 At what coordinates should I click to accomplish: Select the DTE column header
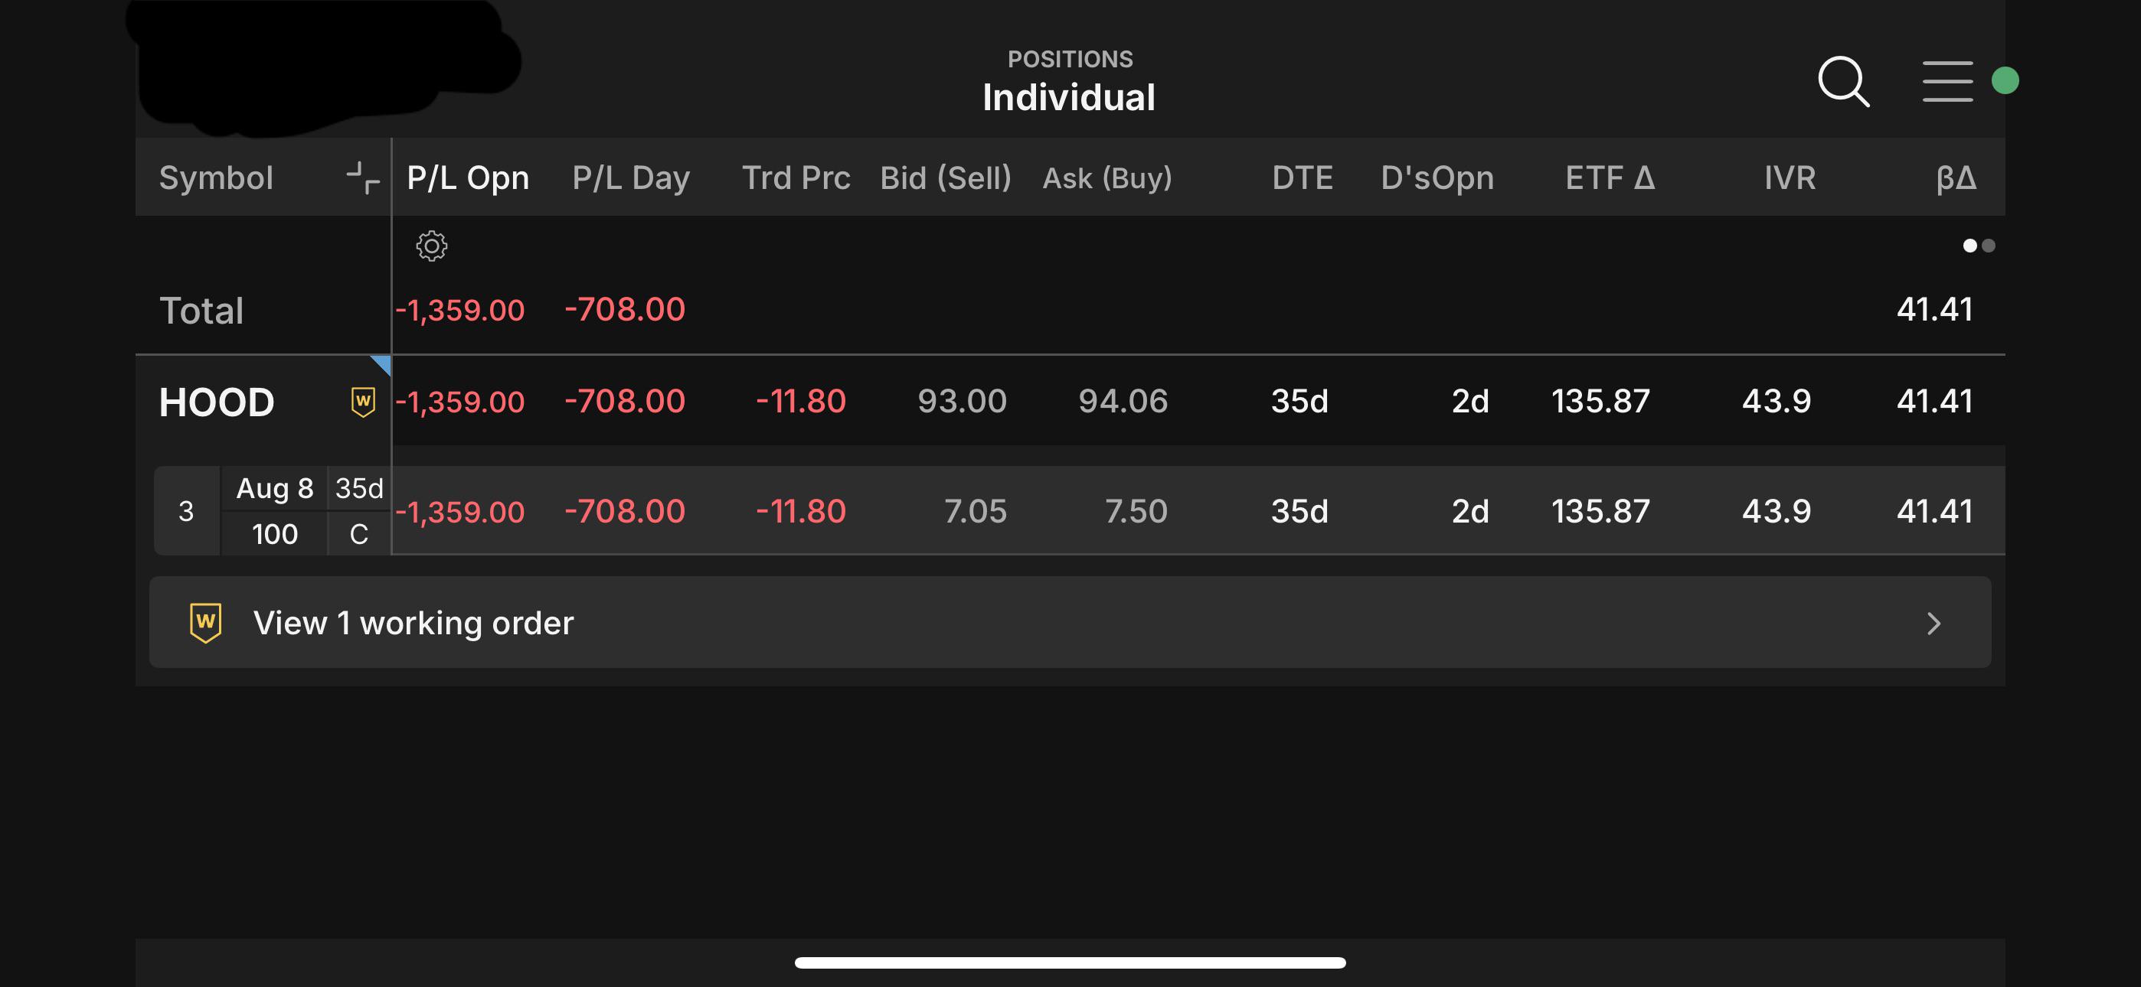[x=1302, y=178]
